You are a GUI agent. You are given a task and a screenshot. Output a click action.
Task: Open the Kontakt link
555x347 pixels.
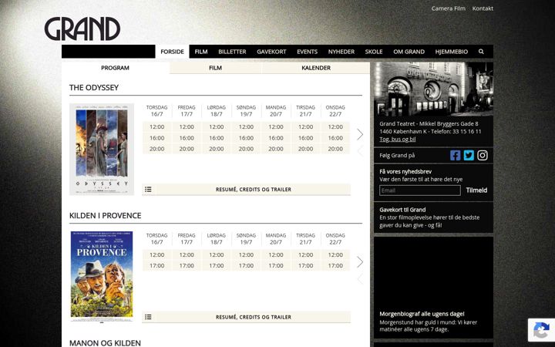point(483,8)
